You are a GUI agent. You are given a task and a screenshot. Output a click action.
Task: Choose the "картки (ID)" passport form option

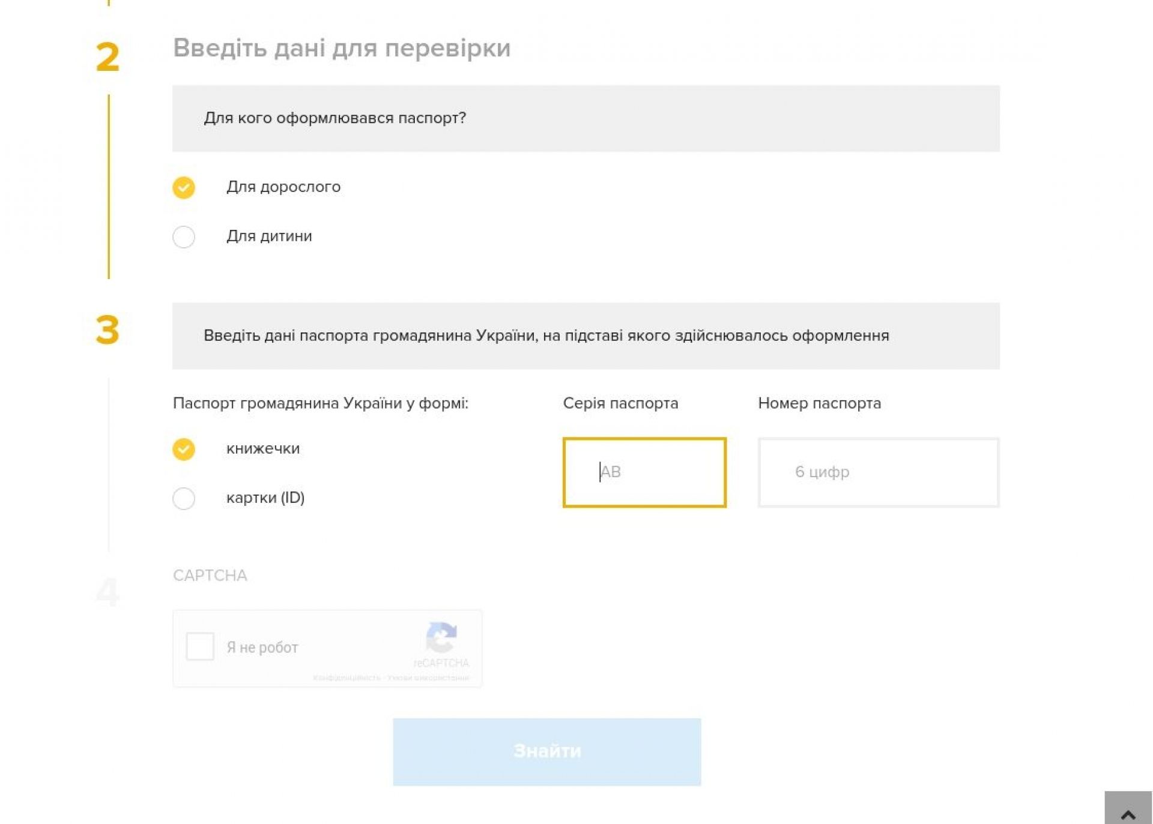point(184,498)
